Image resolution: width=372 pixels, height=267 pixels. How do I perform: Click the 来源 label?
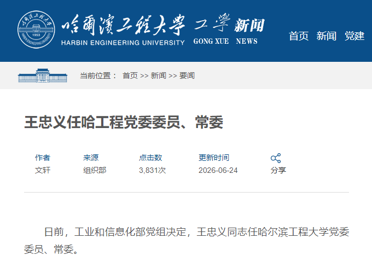coord(91,158)
